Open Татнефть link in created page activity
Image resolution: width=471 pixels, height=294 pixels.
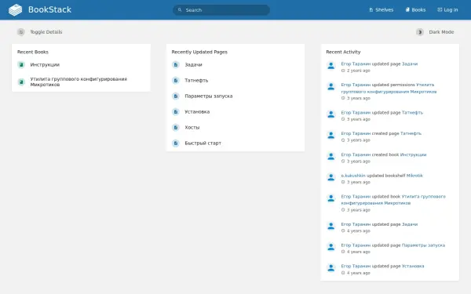coord(411,133)
